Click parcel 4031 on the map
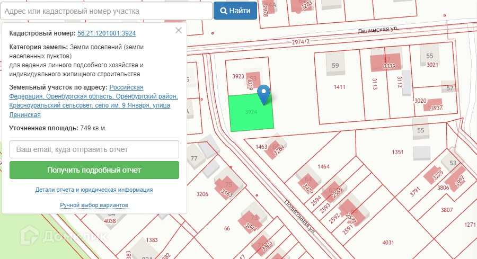Viewport: 477px width, 259px height. (388, 243)
